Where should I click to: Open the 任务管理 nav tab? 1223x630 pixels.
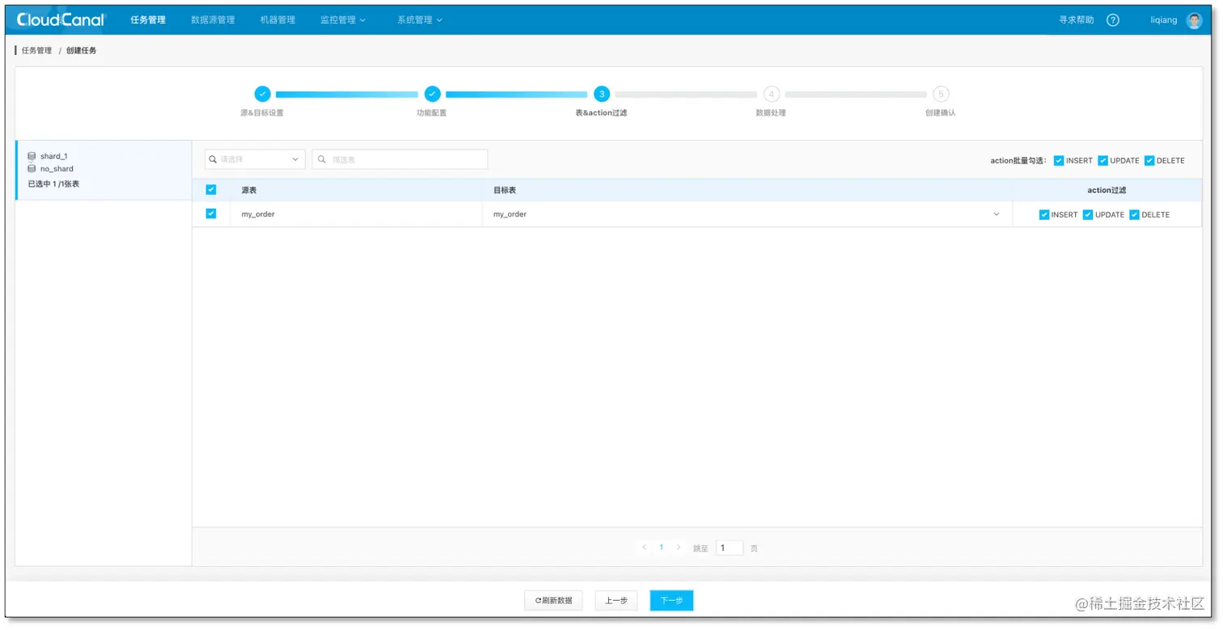point(148,20)
